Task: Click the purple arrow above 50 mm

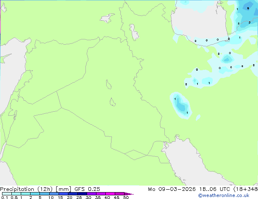Action: click(129, 194)
